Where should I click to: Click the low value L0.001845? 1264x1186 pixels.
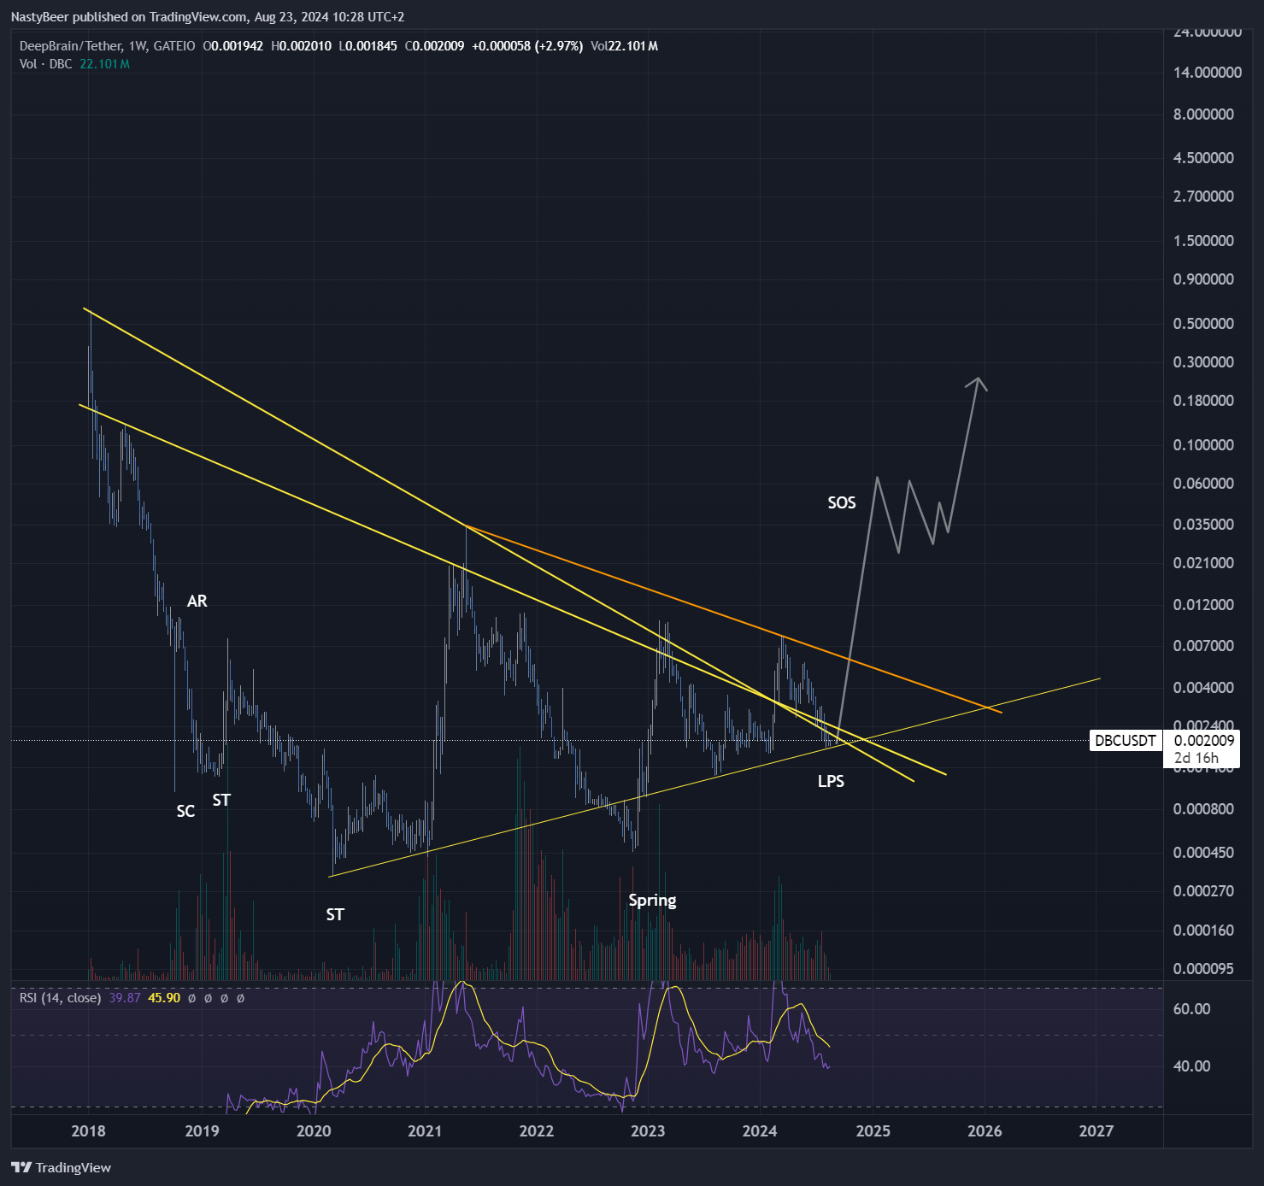tap(367, 46)
